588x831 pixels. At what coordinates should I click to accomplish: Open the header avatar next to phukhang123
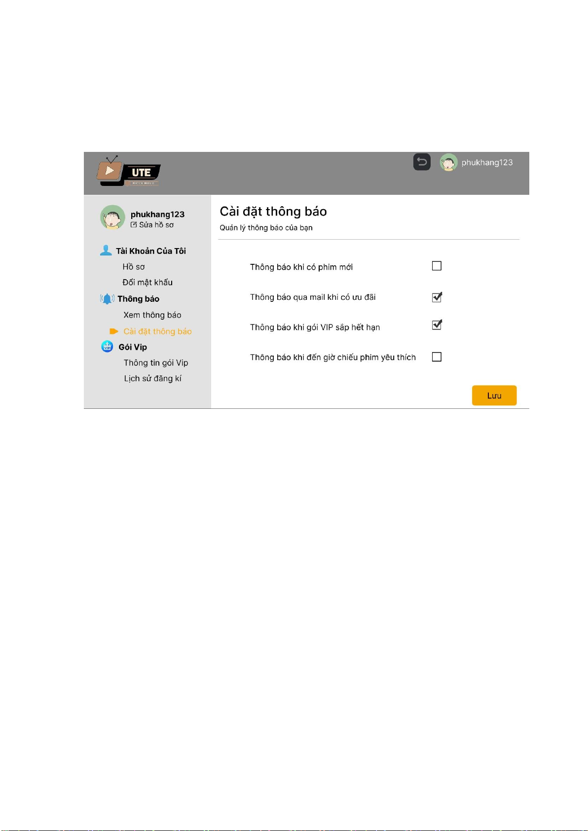click(448, 162)
